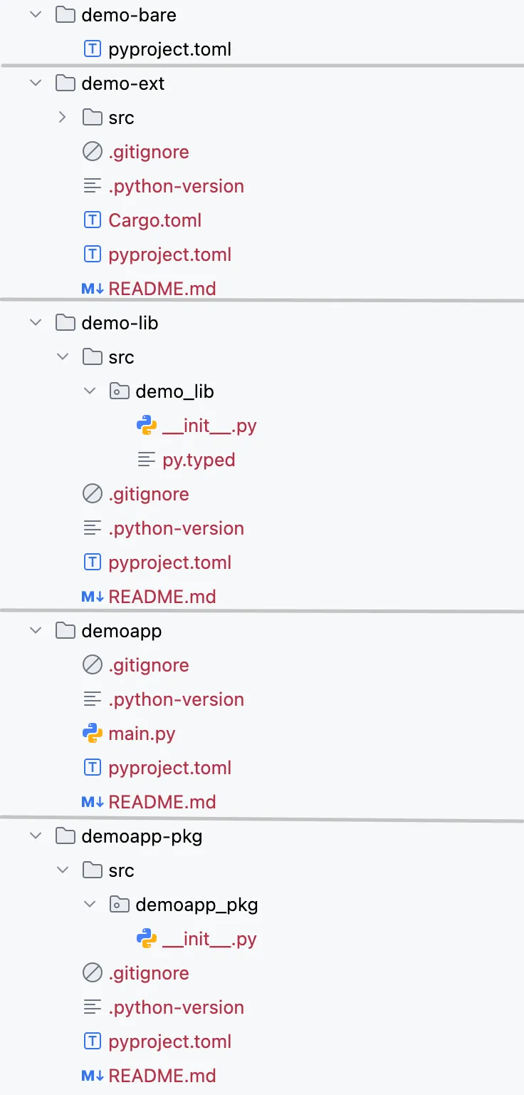Select the demo-ext folder label

(123, 83)
